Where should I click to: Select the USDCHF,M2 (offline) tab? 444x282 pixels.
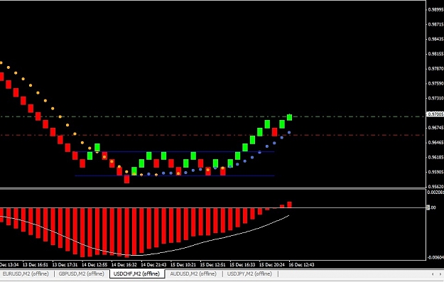tap(137, 273)
